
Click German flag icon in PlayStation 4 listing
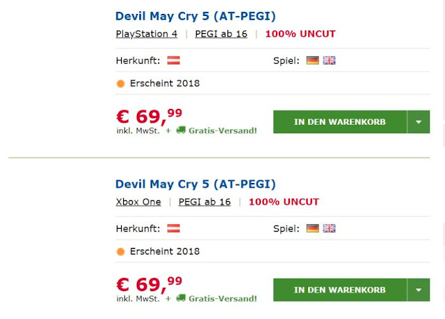pos(313,60)
